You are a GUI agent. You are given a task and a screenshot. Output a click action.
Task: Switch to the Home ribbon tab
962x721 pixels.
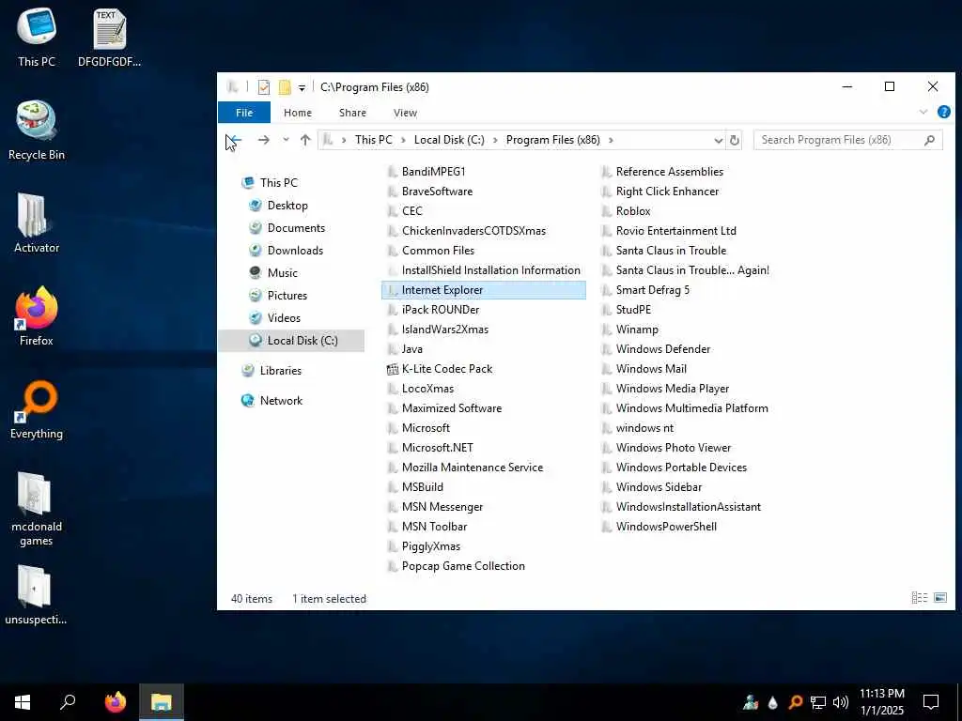pos(298,113)
